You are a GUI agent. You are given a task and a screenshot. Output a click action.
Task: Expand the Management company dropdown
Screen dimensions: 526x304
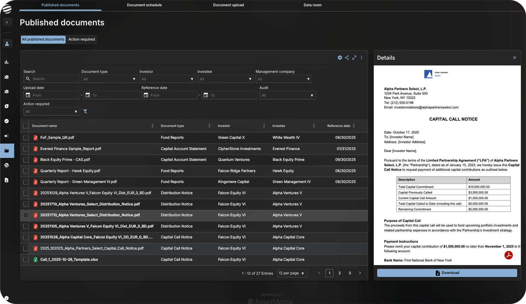(283, 79)
